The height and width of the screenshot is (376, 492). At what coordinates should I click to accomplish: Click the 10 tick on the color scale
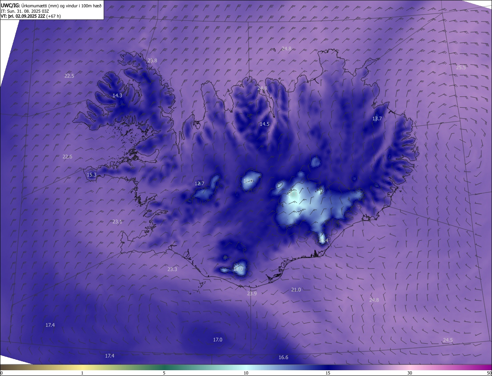pos(246,373)
